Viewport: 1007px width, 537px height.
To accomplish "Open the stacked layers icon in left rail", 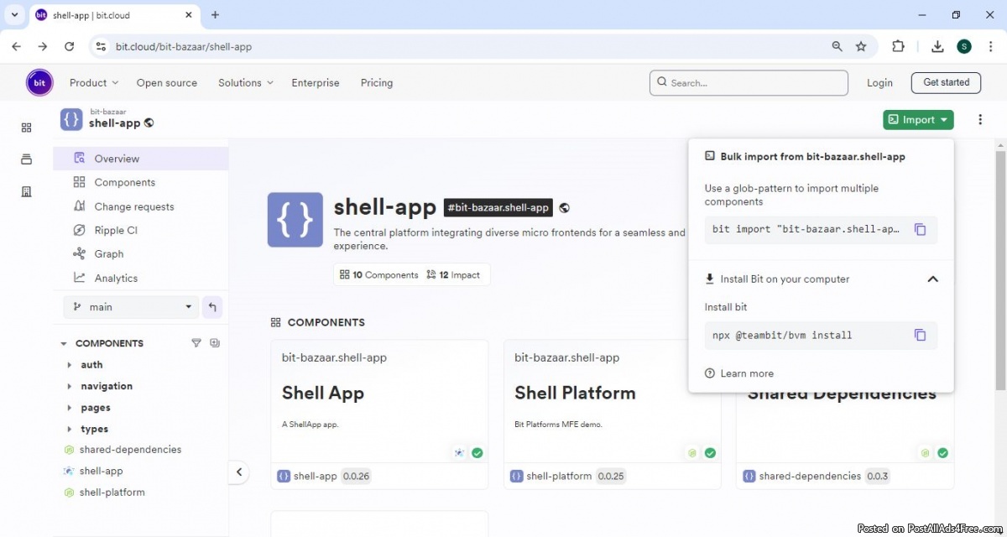I will point(26,159).
